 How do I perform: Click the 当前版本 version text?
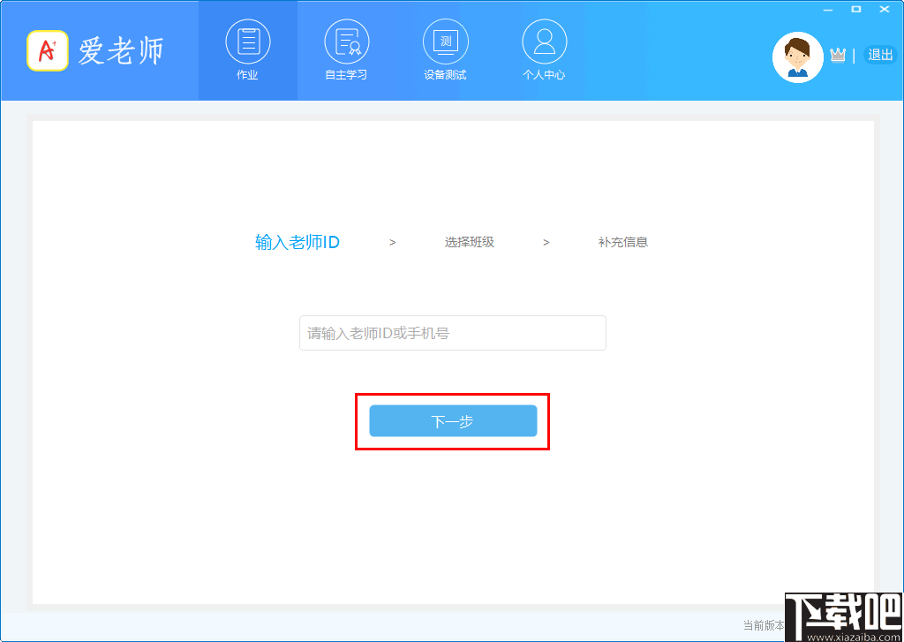point(764,625)
